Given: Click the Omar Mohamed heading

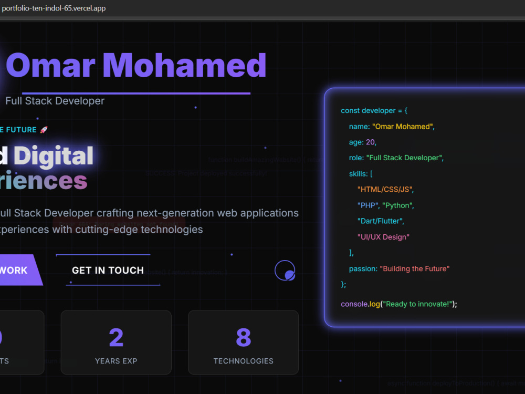Looking at the screenshot, I should click(135, 65).
